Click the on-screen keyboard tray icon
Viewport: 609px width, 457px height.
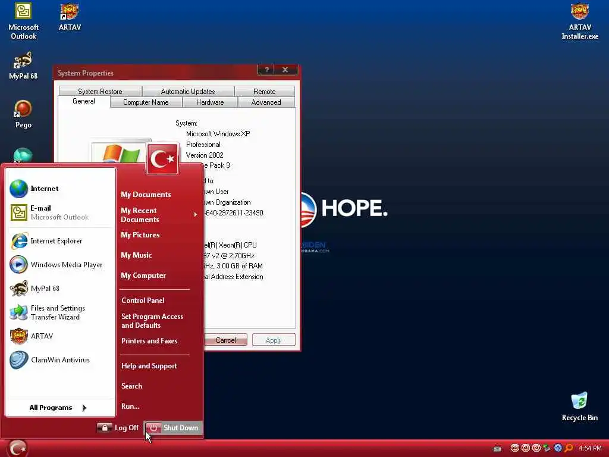click(497, 449)
